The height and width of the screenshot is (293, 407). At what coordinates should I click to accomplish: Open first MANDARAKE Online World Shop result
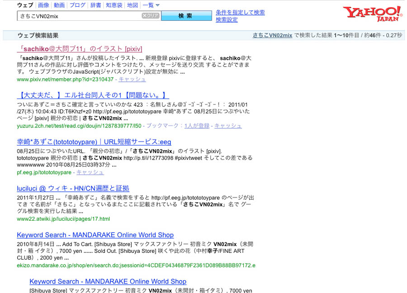tap(95, 235)
